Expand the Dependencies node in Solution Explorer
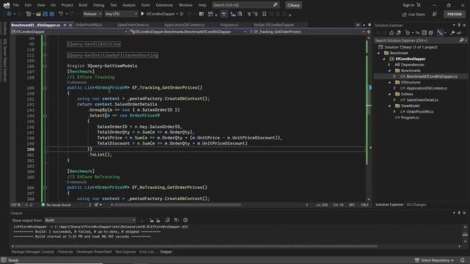This screenshot has height=264, width=470. point(389,65)
